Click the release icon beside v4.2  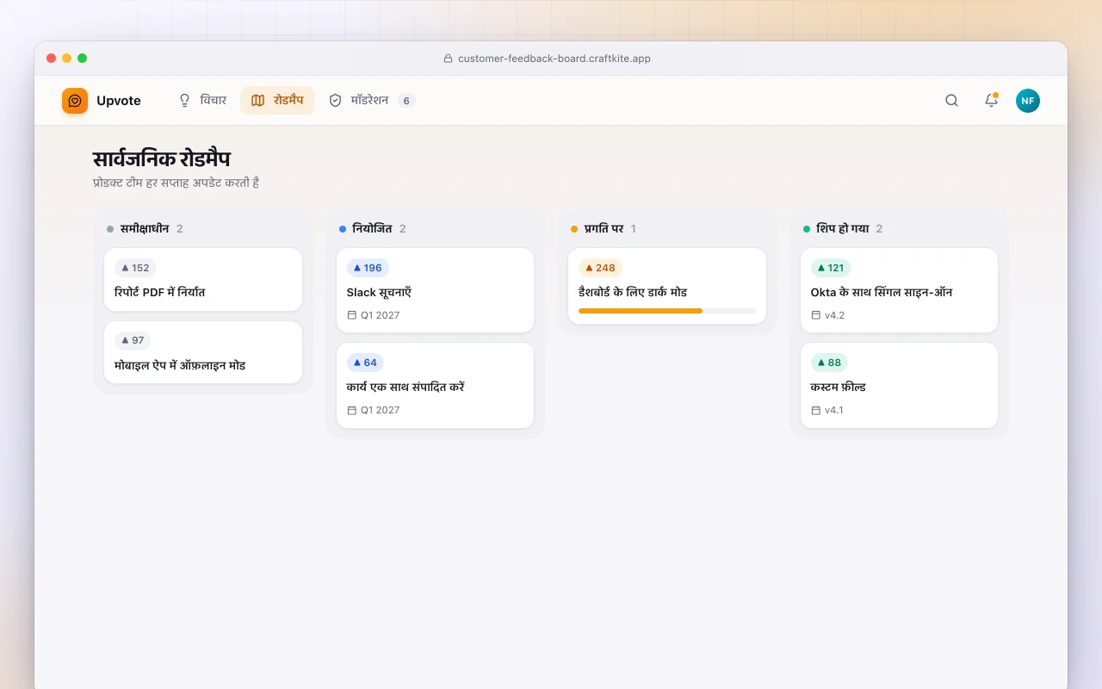[816, 315]
